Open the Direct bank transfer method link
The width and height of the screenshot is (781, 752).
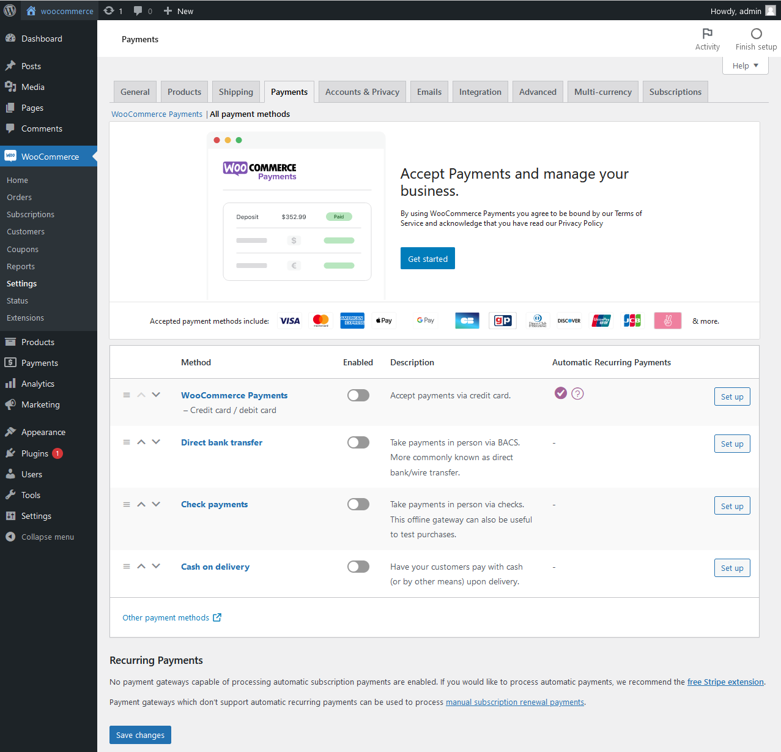[x=221, y=442]
